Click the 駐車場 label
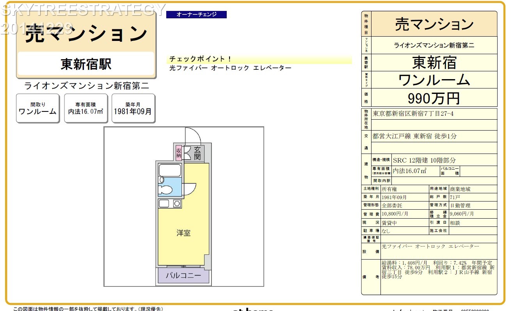The image size is (512, 311). click(x=371, y=231)
